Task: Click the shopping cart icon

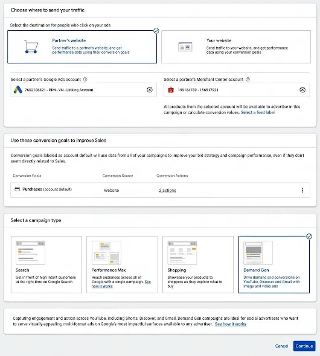Action: click(x=31, y=47)
